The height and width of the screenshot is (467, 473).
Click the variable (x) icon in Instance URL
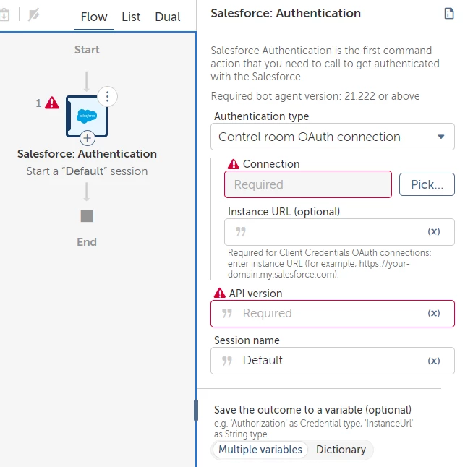coord(434,231)
